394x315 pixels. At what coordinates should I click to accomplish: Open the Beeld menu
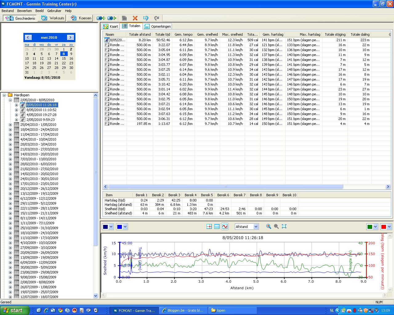(x=39, y=11)
